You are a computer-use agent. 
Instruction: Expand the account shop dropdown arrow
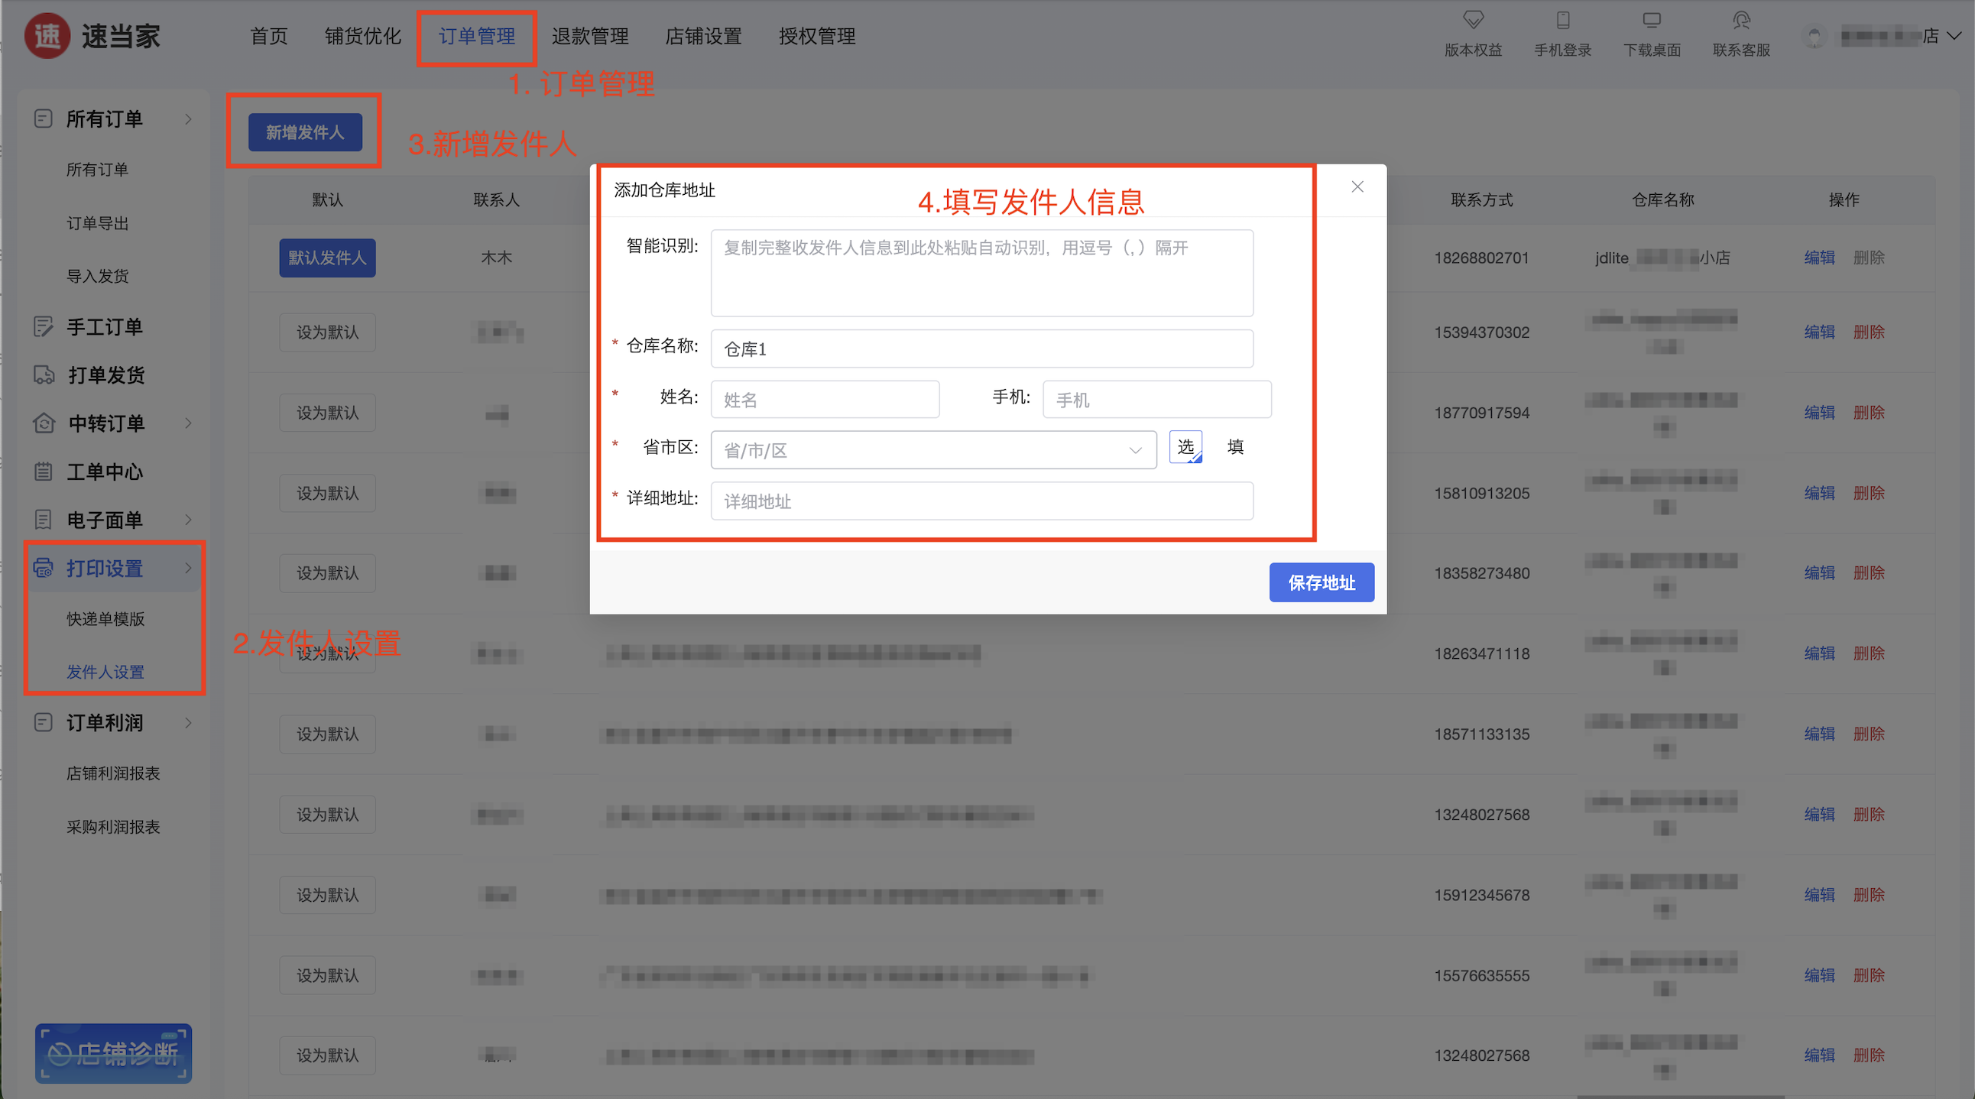pos(1954,36)
